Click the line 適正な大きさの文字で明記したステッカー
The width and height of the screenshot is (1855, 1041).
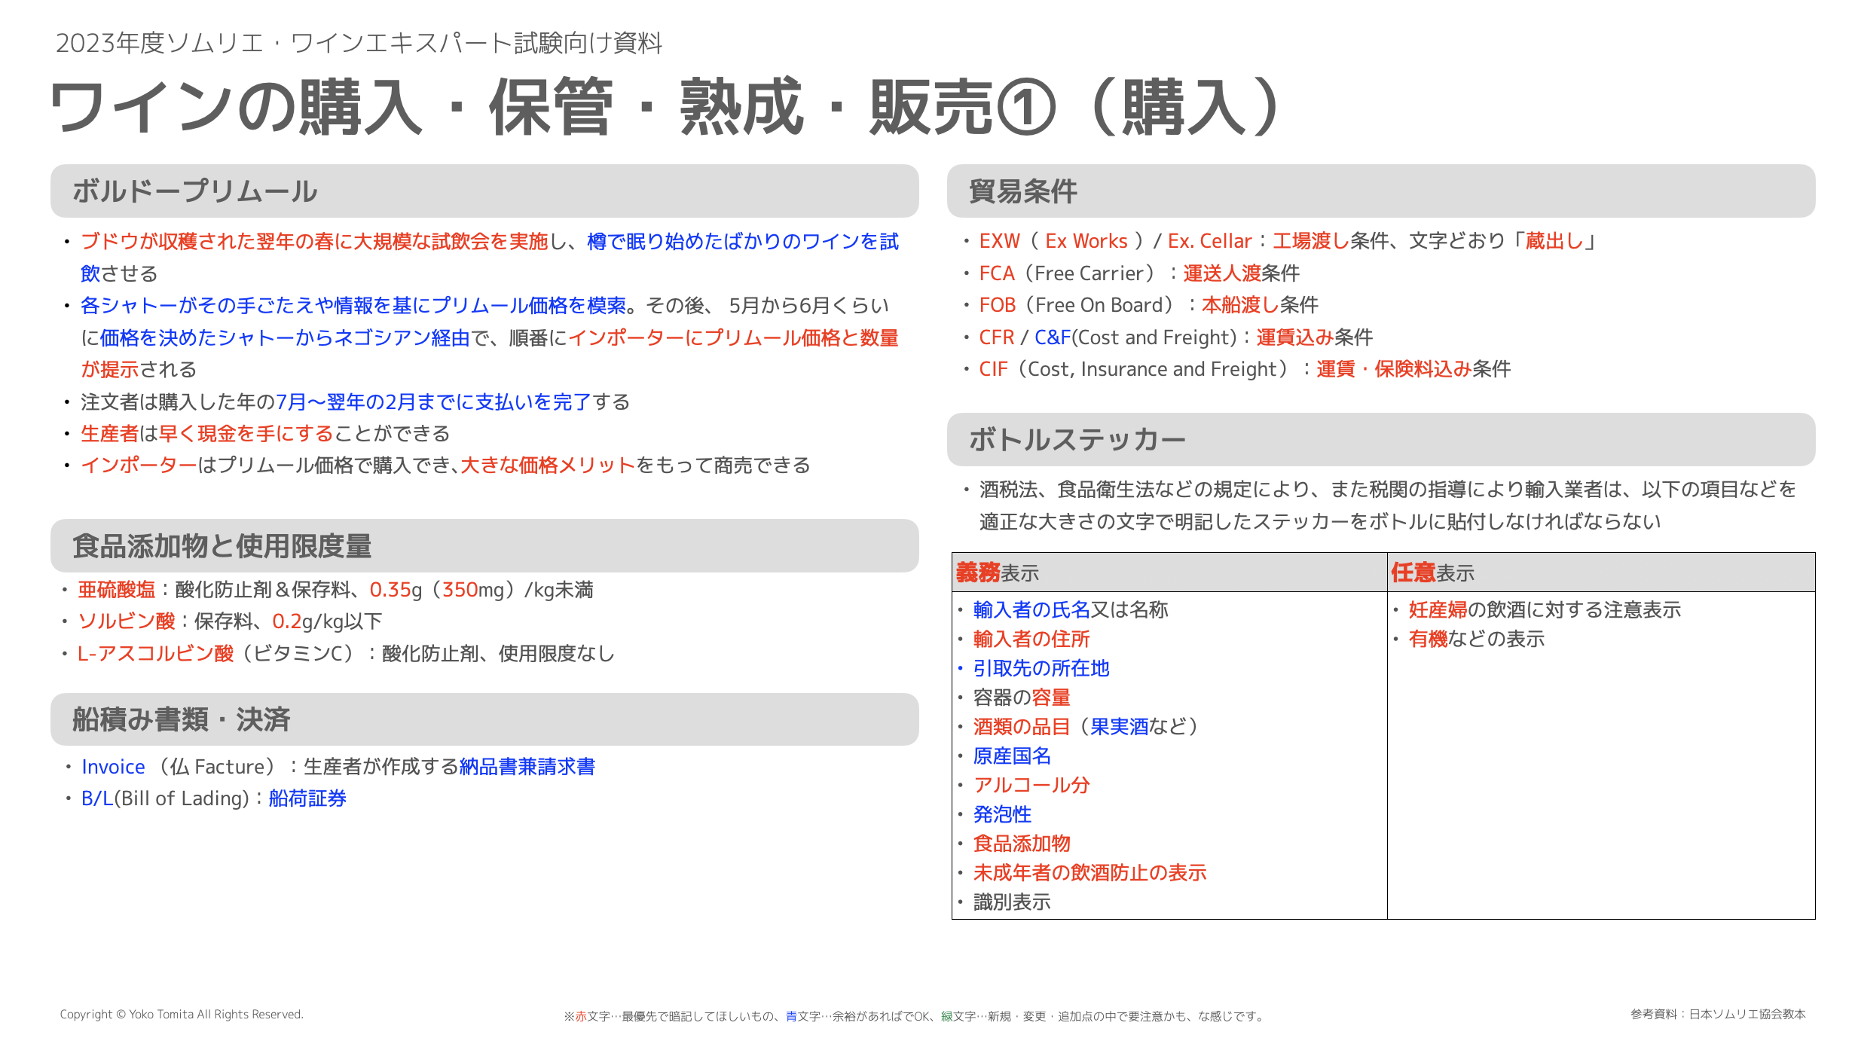[x=1320, y=521]
